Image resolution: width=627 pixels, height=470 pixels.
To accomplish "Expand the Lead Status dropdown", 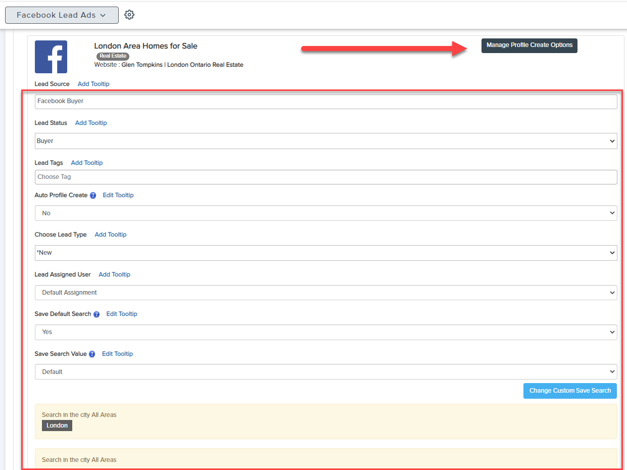I will pos(326,141).
